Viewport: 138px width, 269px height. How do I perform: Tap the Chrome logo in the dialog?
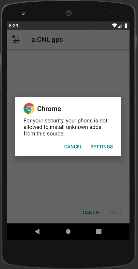click(x=29, y=108)
